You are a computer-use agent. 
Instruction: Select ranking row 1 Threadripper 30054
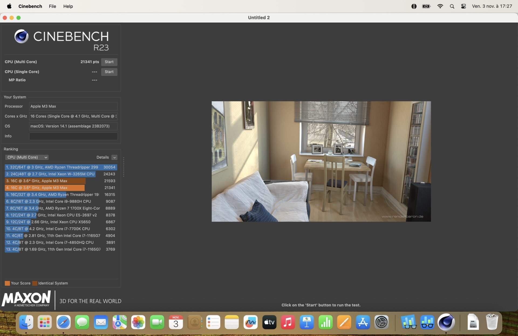point(61,167)
